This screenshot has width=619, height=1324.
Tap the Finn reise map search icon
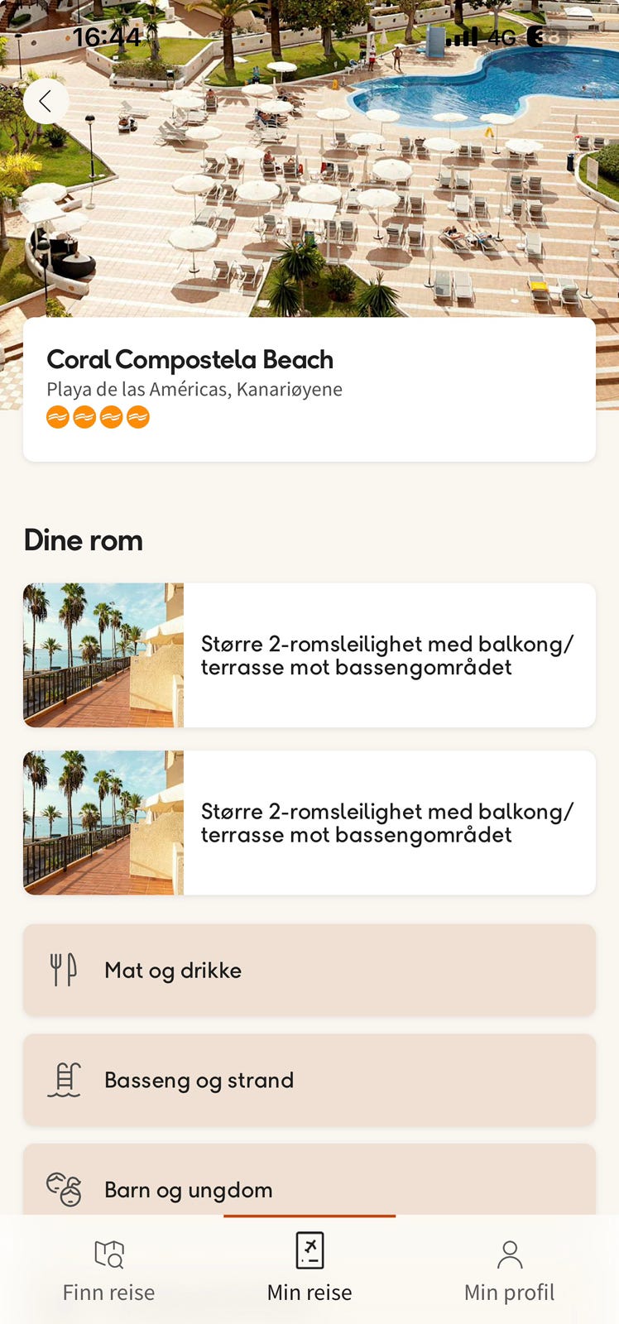click(108, 1254)
